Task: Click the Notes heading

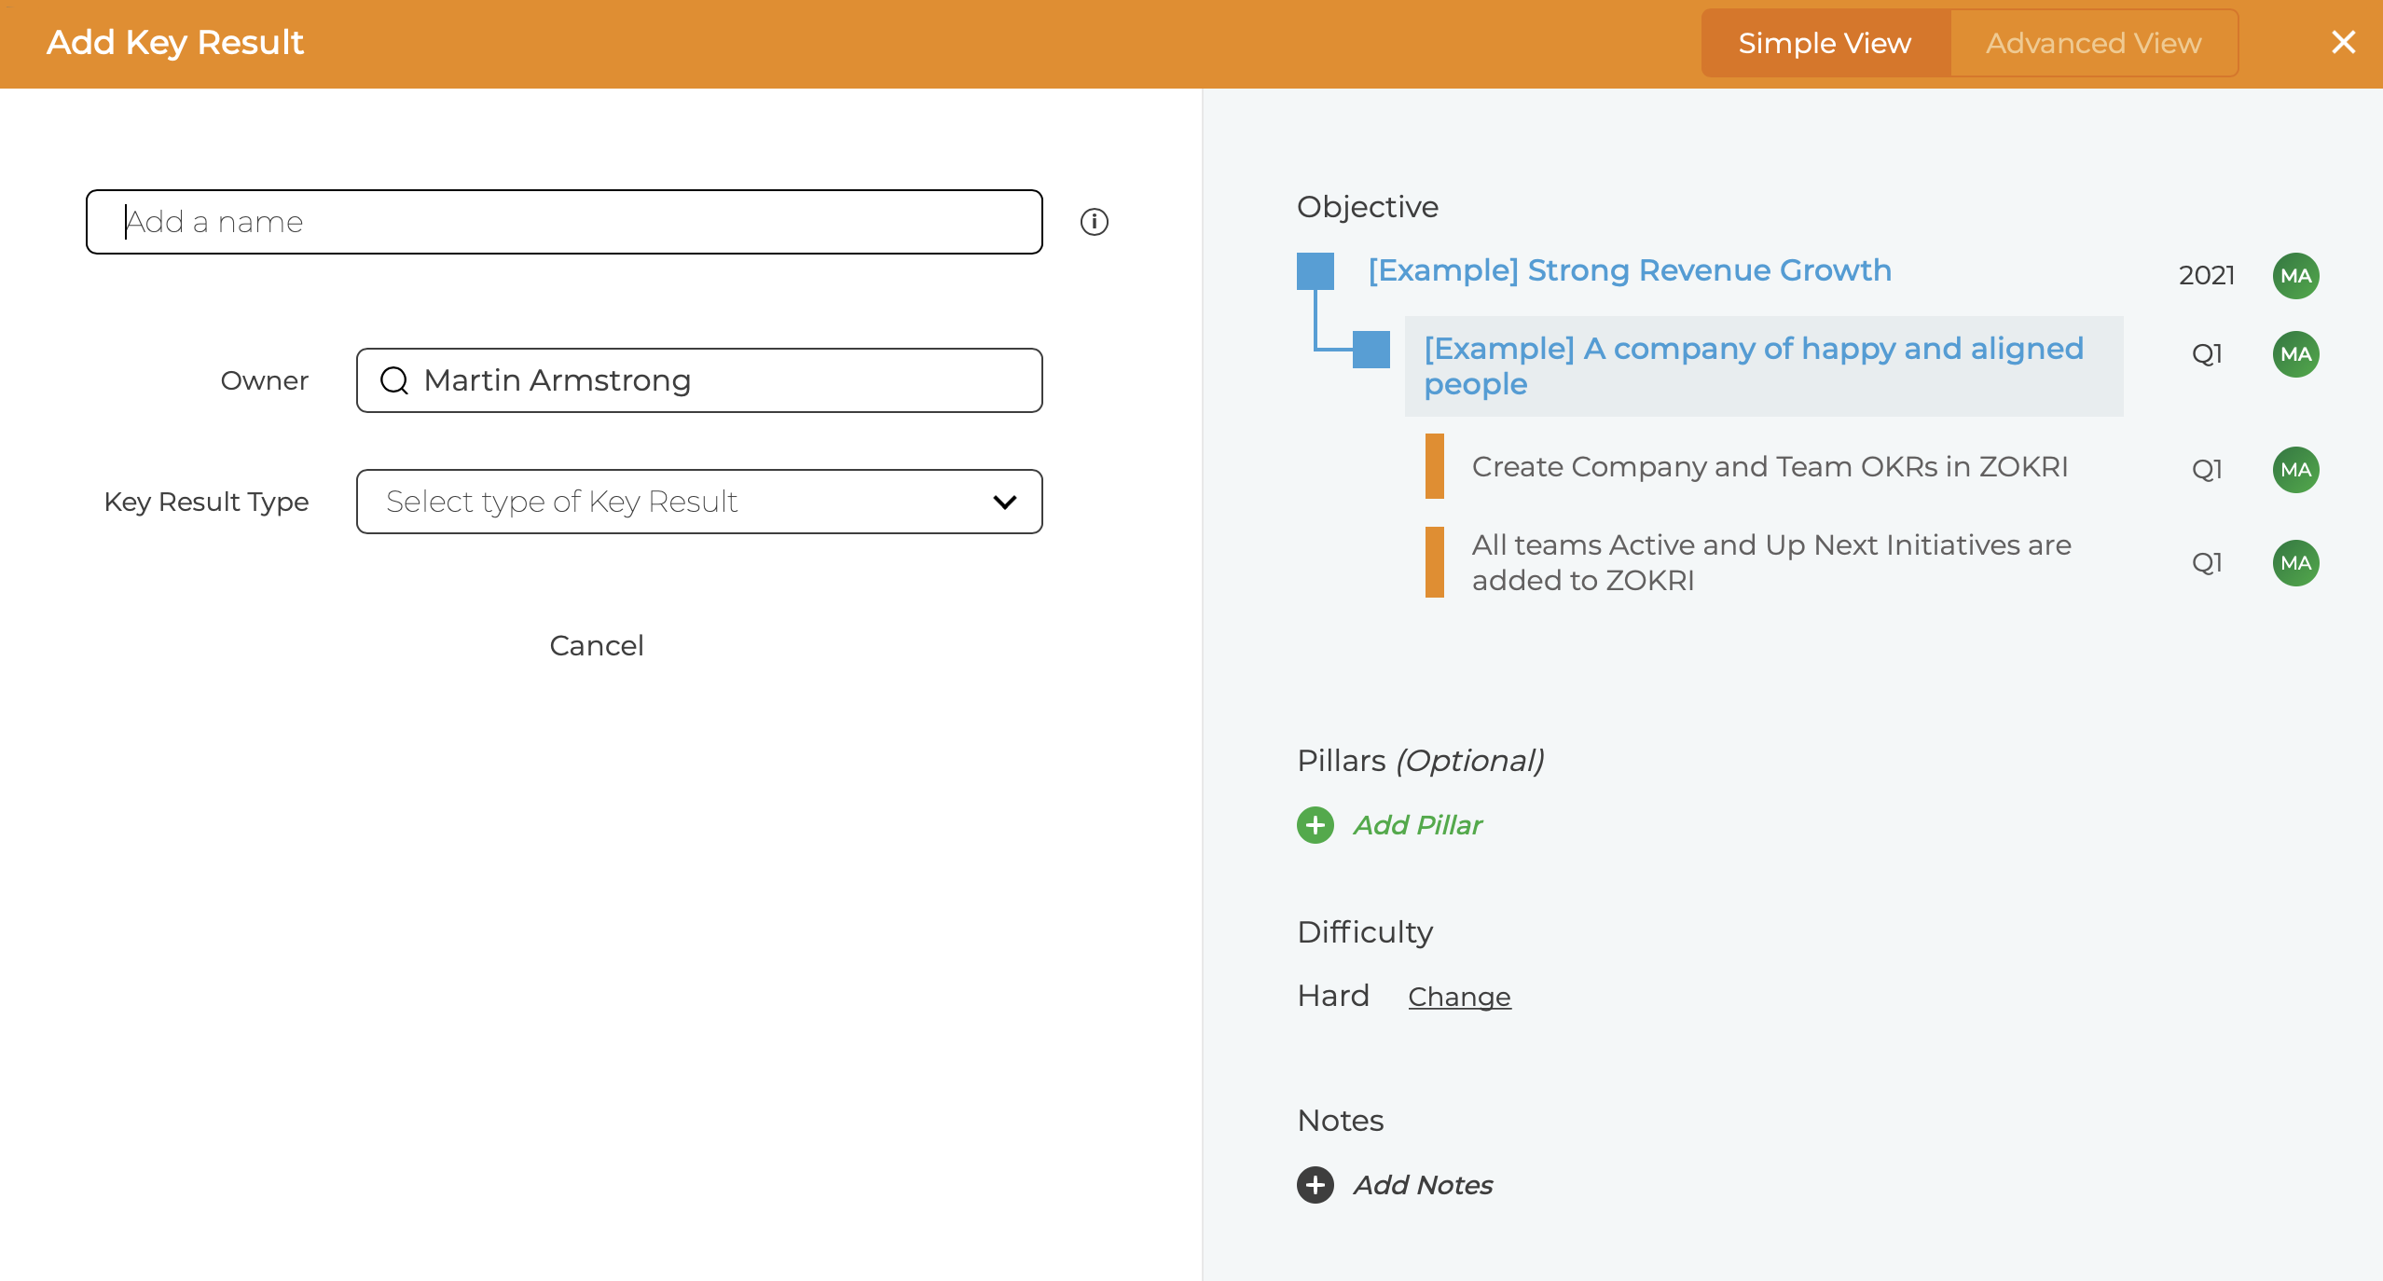Action: [x=1341, y=1121]
